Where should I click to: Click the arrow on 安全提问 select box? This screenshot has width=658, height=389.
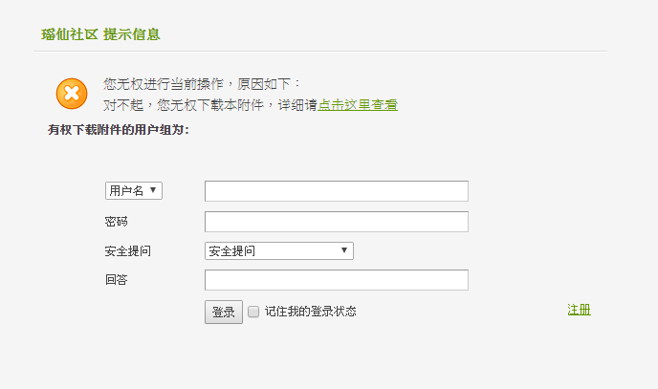click(x=344, y=250)
